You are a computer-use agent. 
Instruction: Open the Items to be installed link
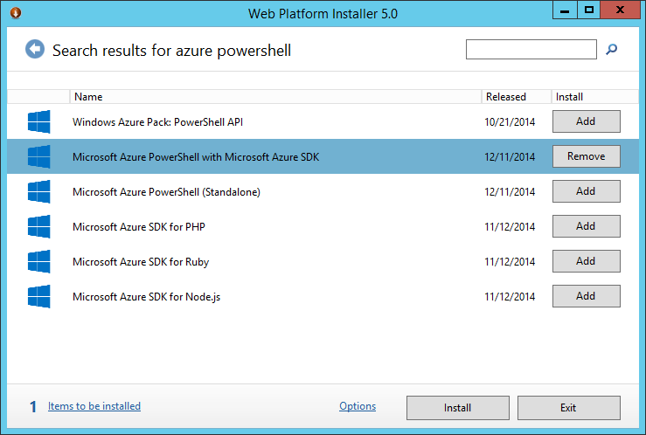[x=94, y=406]
